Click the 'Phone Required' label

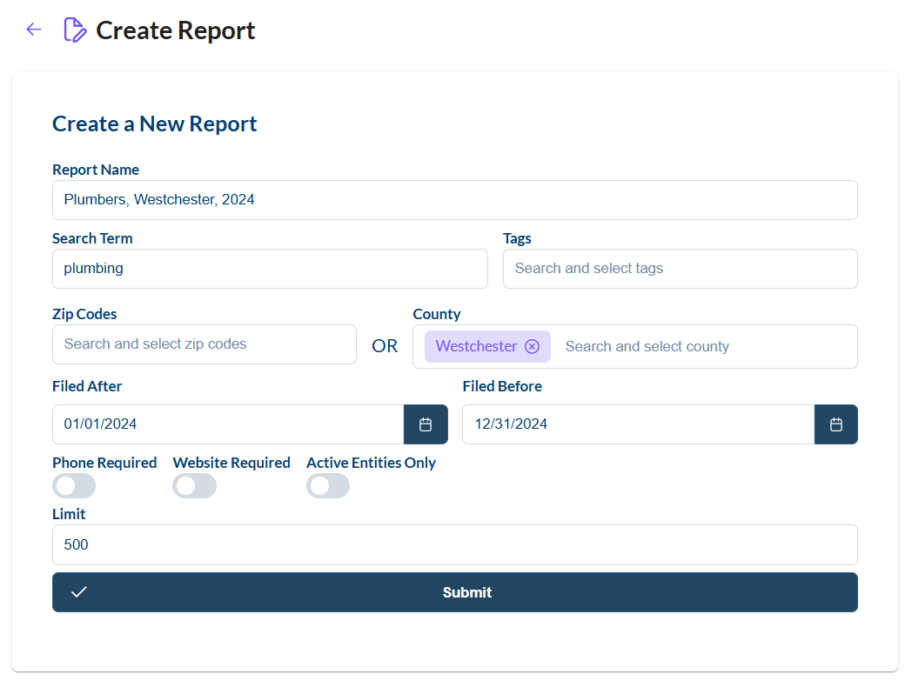[104, 463]
